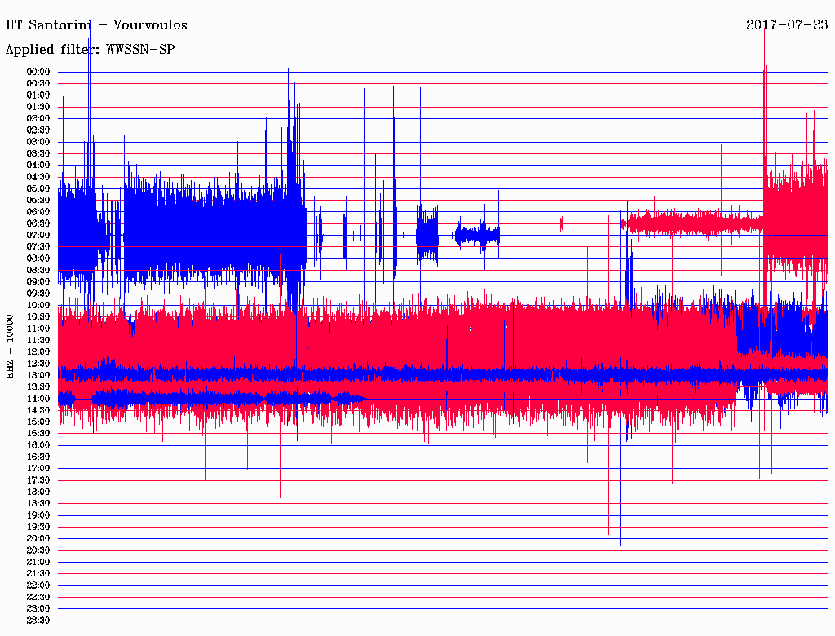The height and width of the screenshot is (636, 835).
Task: Select the 20:30 time label
Action: (x=38, y=550)
